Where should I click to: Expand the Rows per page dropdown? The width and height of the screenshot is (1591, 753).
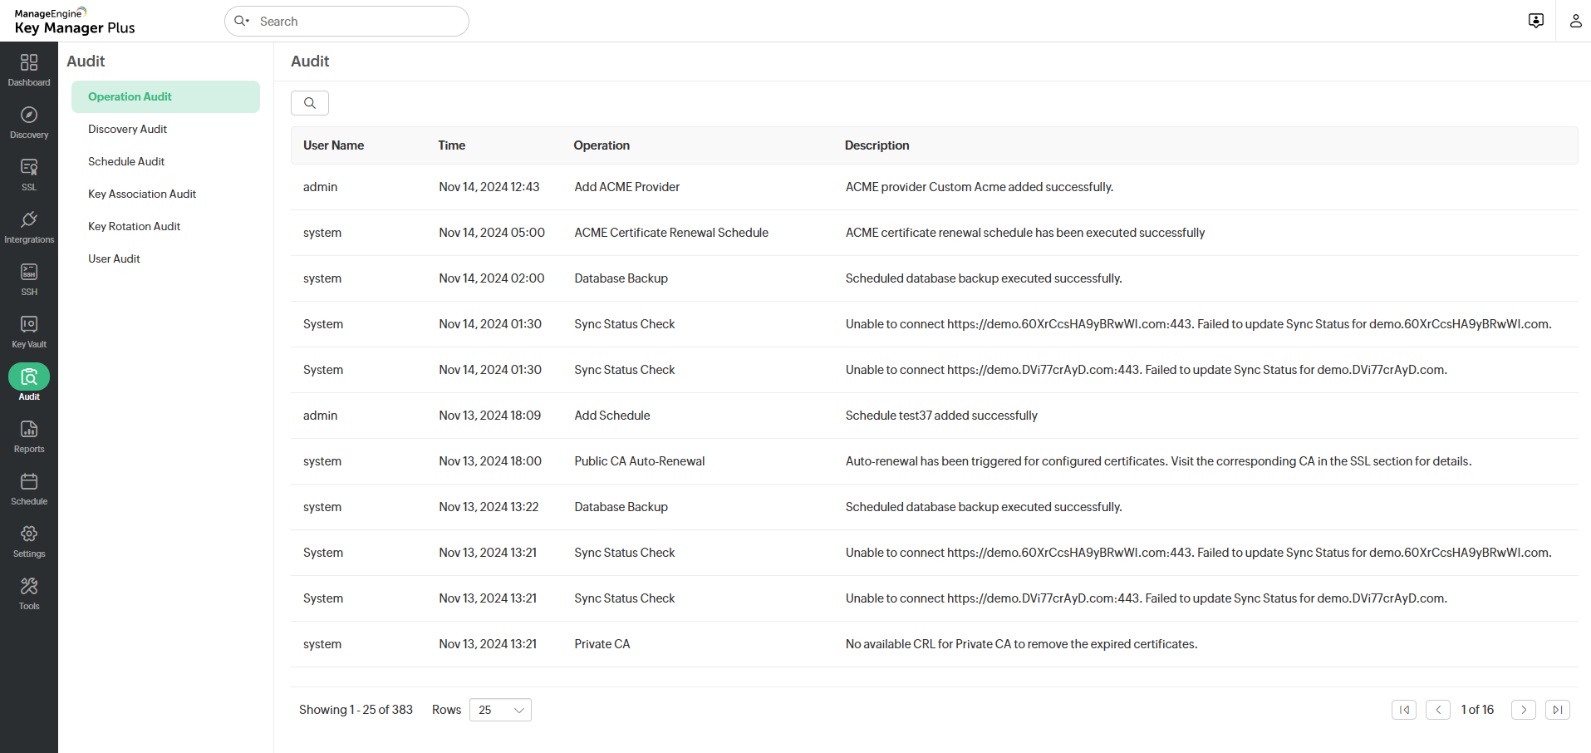point(500,710)
